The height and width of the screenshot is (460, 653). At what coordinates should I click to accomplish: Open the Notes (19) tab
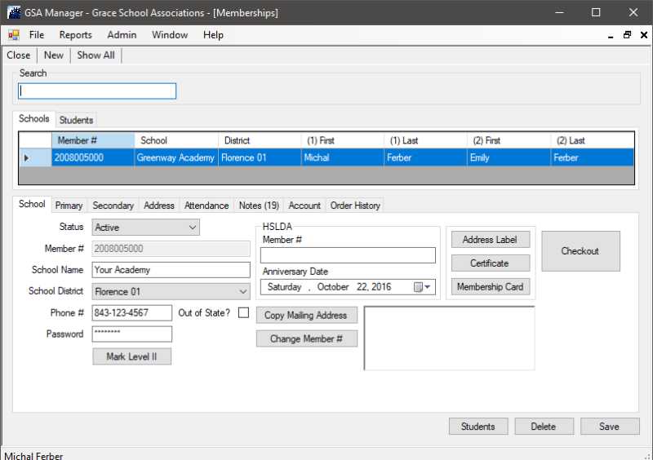tap(259, 206)
